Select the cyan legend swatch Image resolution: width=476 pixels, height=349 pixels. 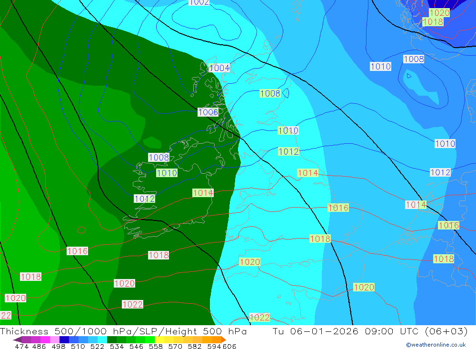(102, 339)
